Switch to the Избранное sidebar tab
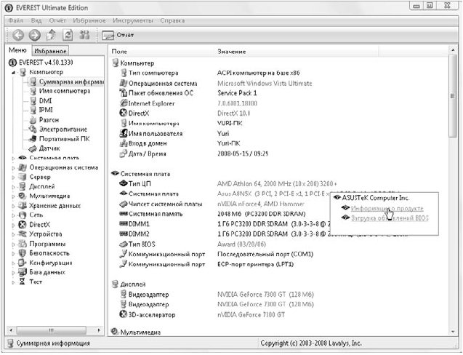The width and height of the screenshot is (463, 355). pyautogui.click(x=50, y=51)
